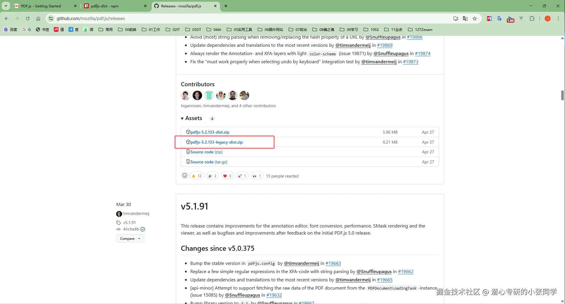Open the teal shirt contributor avatar
The height and width of the screenshot is (304, 565).
click(209, 95)
